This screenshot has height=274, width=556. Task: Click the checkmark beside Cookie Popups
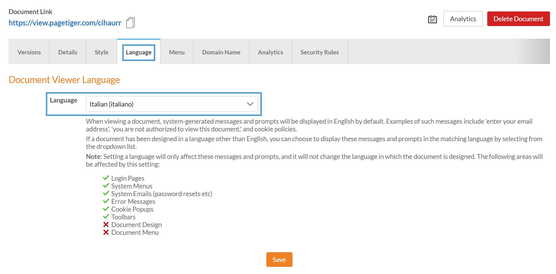[x=106, y=209]
